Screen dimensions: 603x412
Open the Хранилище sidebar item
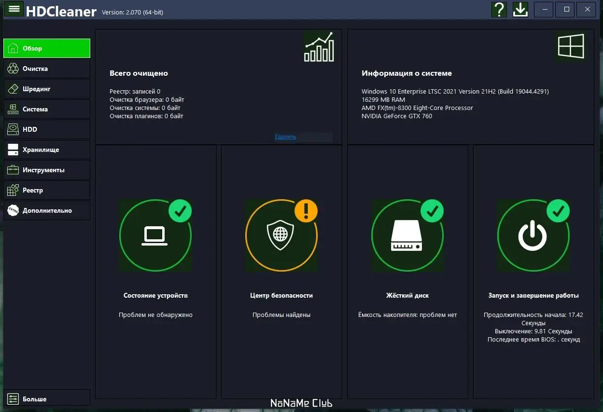pos(47,150)
